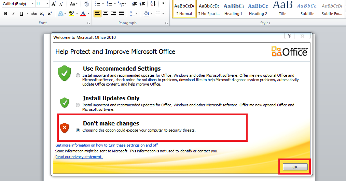Click the Clear Formatting icon
The image size is (346, 181).
(x=86, y=4)
